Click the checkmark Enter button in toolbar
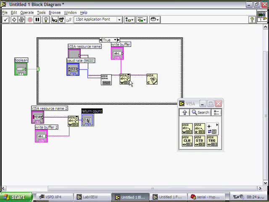Screen dimensions: 269x202 (5, 20)
